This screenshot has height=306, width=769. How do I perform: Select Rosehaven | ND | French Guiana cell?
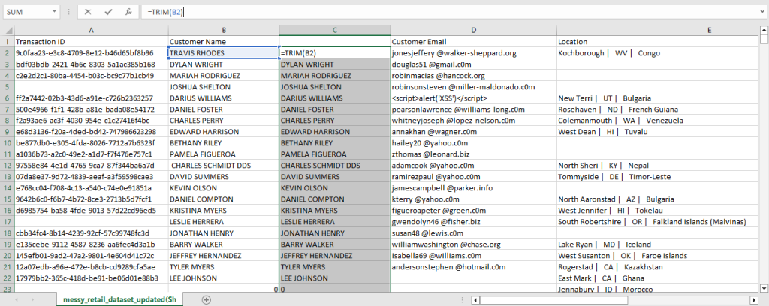tap(657, 109)
